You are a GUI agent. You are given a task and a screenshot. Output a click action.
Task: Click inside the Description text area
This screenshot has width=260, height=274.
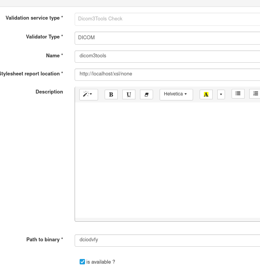pyautogui.click(x=167, y=160)
